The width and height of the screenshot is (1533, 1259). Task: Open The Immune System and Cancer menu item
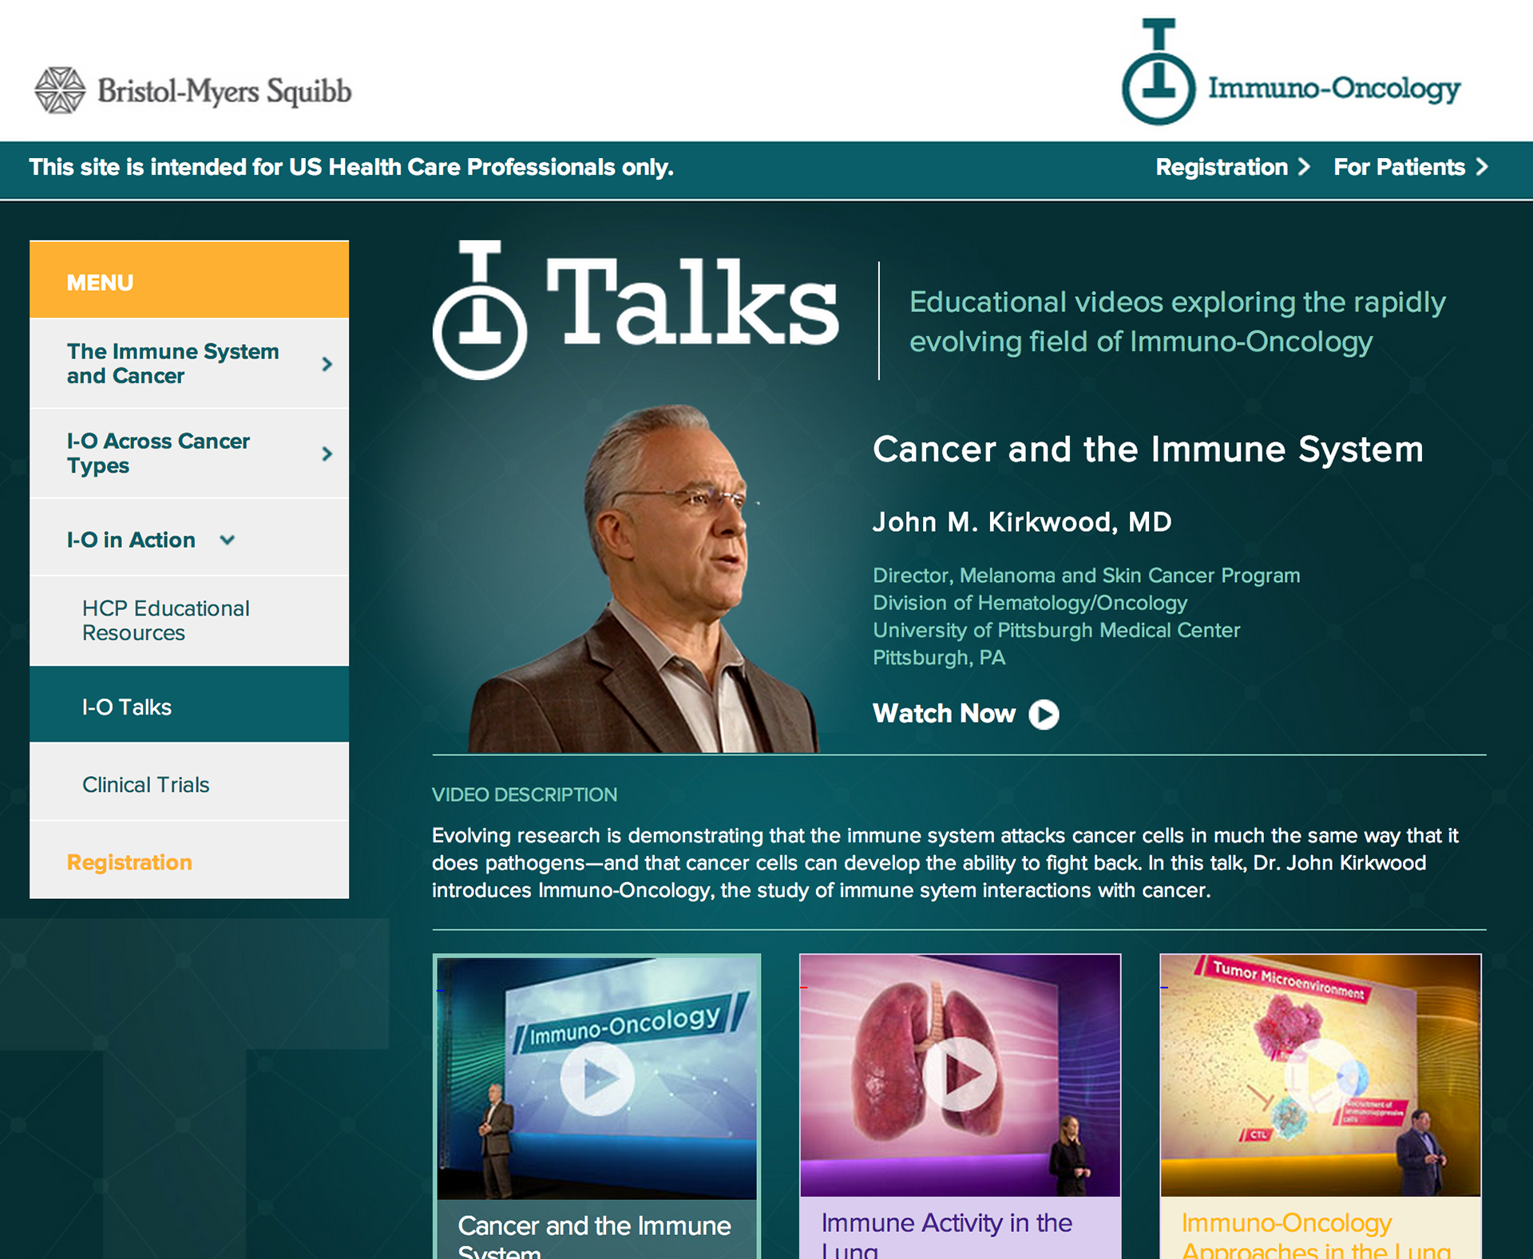189,363
